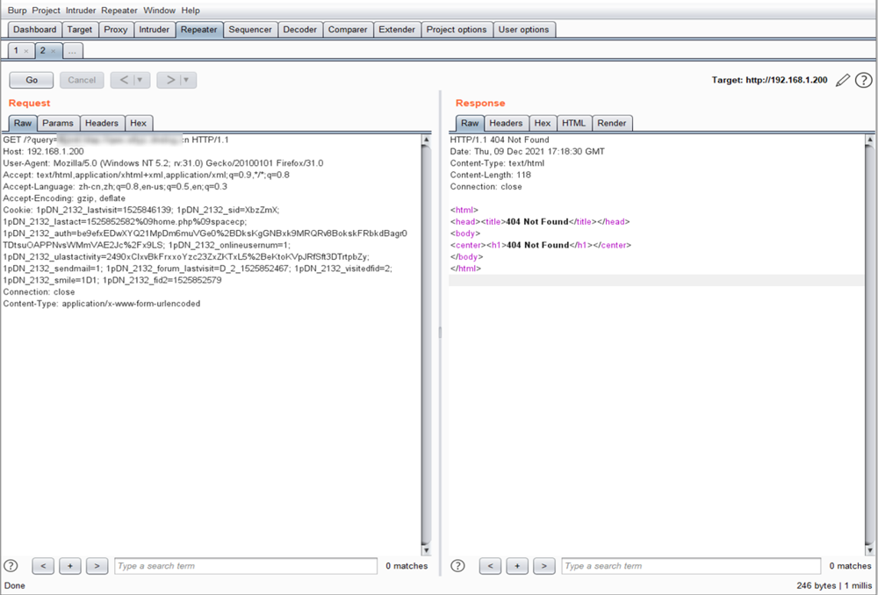Viewport: 878px width, 595px height.
Task: Click the Request pane scroll-down arrow
Action: point(426,550)
